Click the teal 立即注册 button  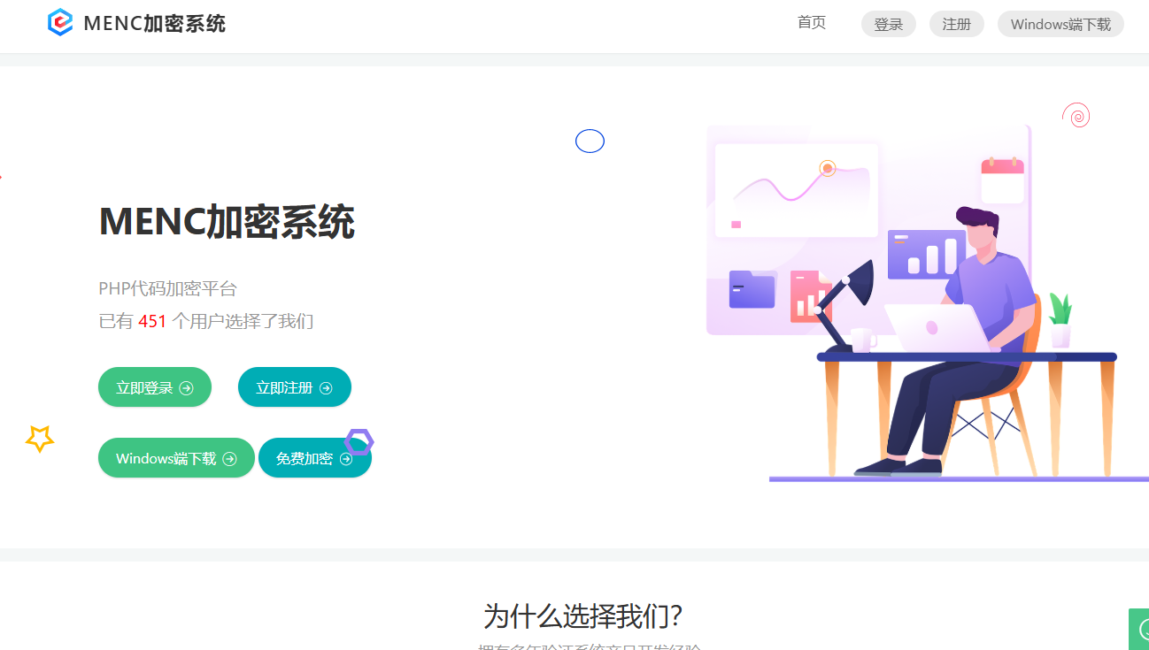pyautogui.click(x=295, y=387)
